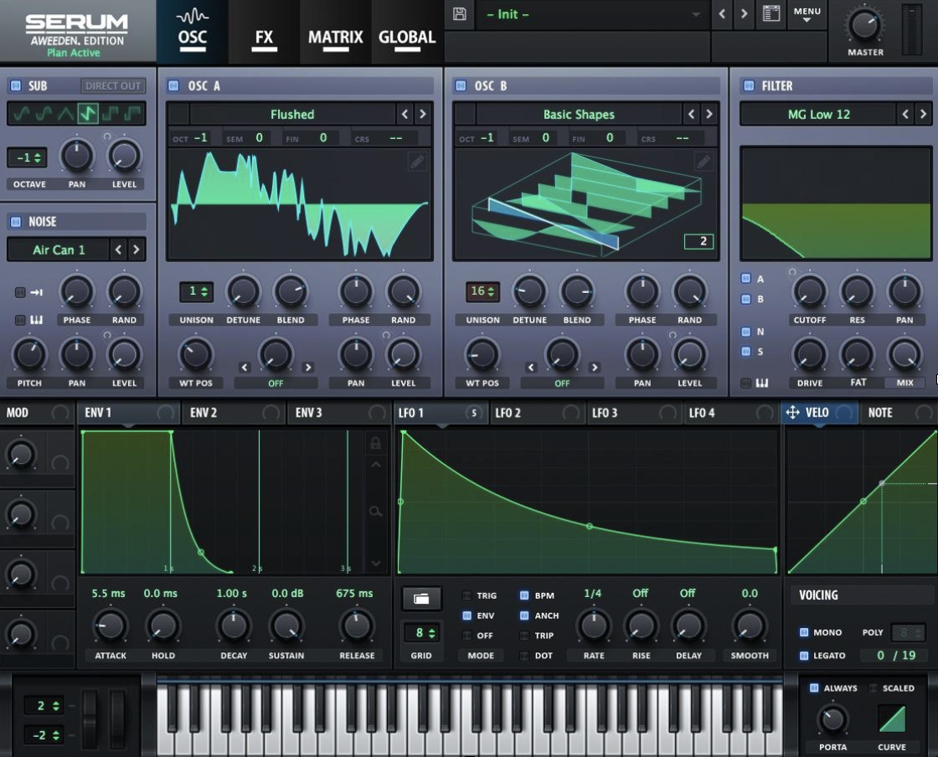Viewport: 938px width, 757px height.
Task: Go to next preset arrow
Action: click(745, 13)
